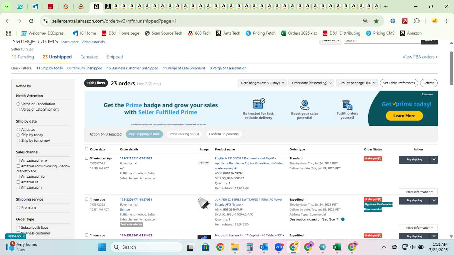Open the Amz Tech bookmark
454x255 pixels.
point(228,33)
